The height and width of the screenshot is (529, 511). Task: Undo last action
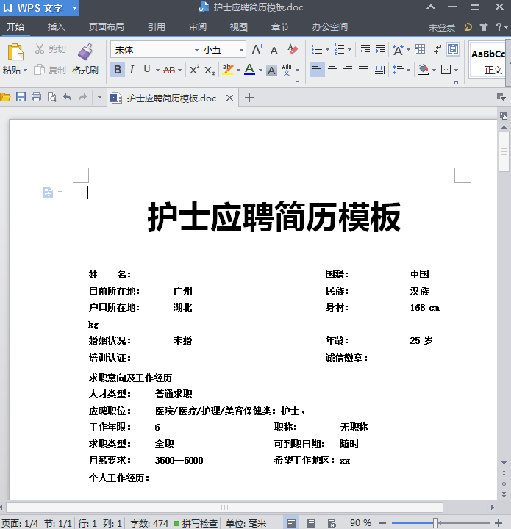(x=67, y=97)
